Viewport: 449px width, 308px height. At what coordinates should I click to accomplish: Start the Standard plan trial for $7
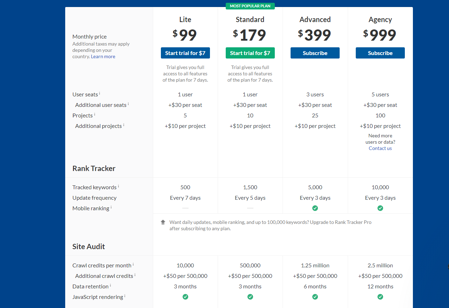[x=250, y=53]
